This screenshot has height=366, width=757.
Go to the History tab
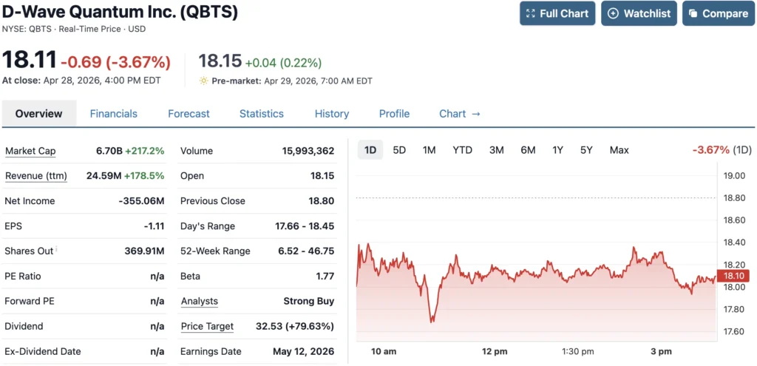[x=331, y=114]
